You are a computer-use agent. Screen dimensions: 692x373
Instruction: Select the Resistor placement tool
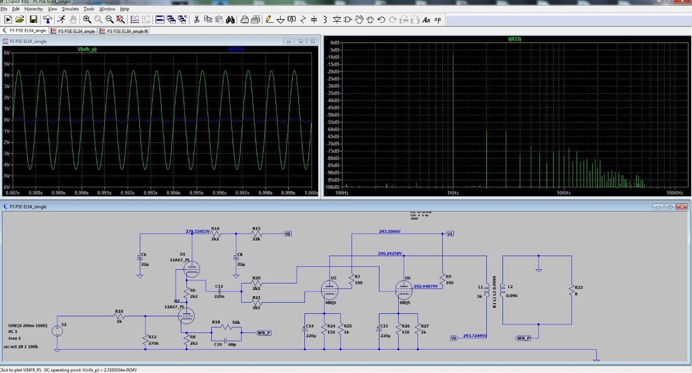tap(303, 19)
